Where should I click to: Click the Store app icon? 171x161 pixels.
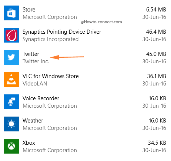pyautogui.click(x=11, y=13)
